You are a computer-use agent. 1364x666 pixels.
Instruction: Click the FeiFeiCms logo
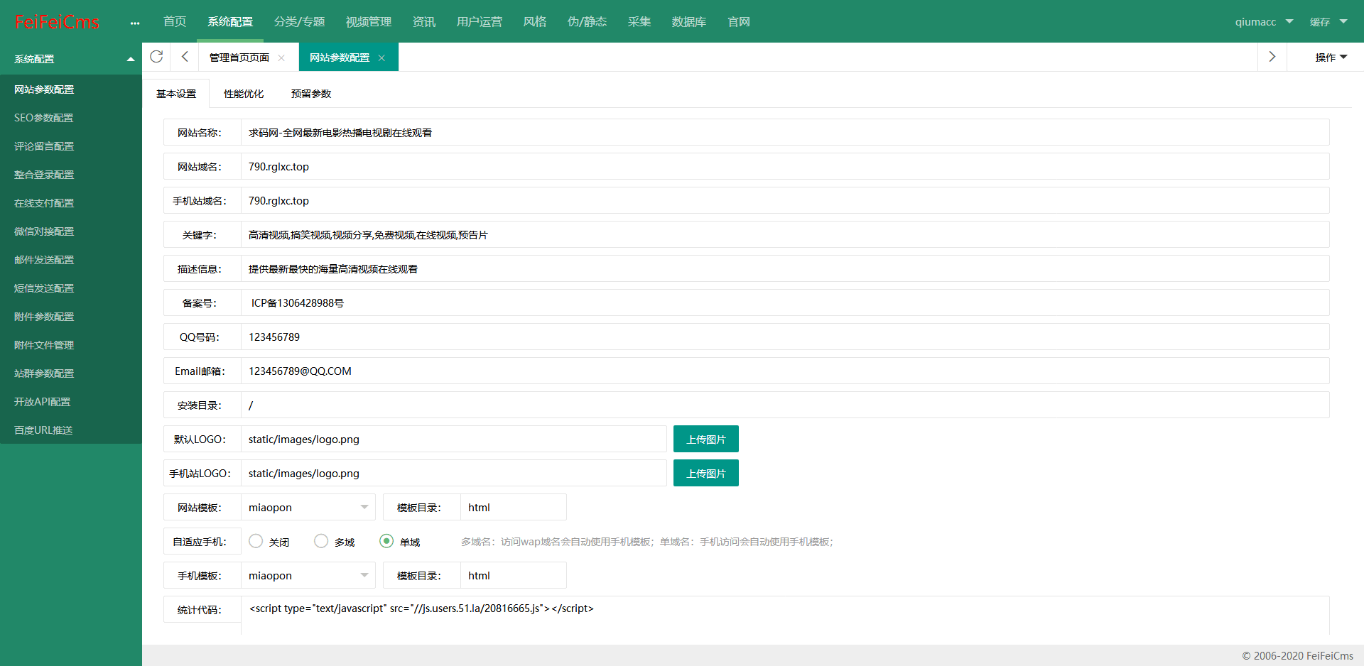pyautogui.click(x=57, y=22)
